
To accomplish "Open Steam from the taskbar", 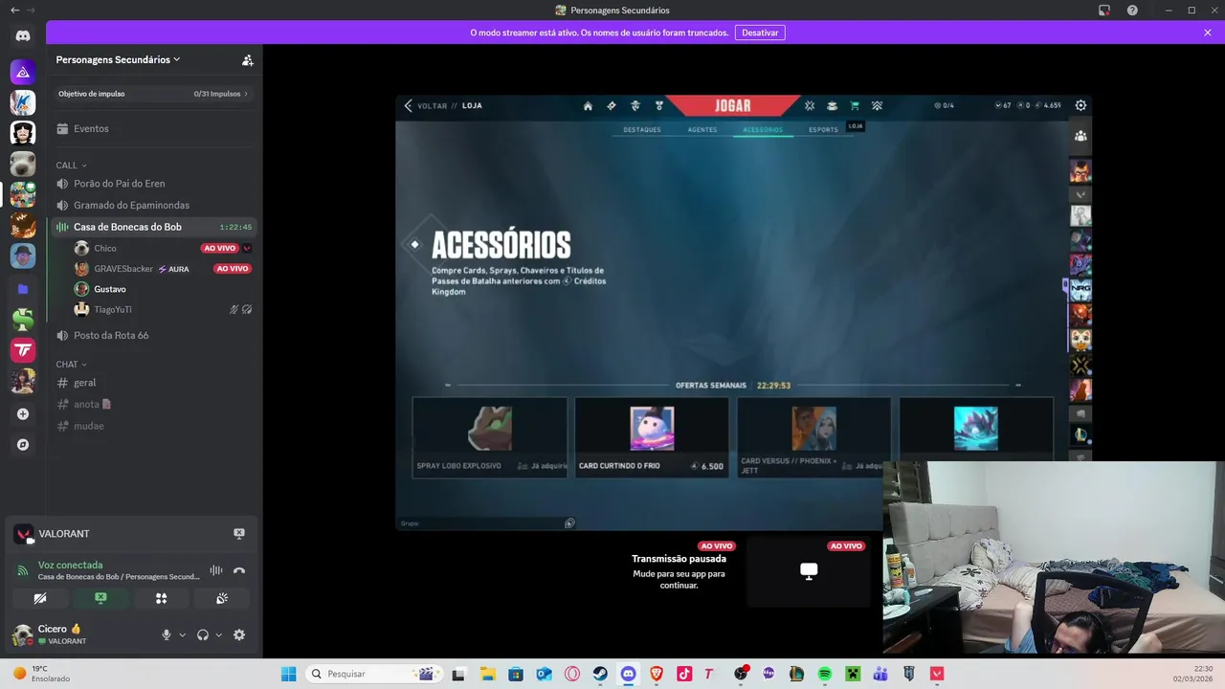I will [600, 674].
